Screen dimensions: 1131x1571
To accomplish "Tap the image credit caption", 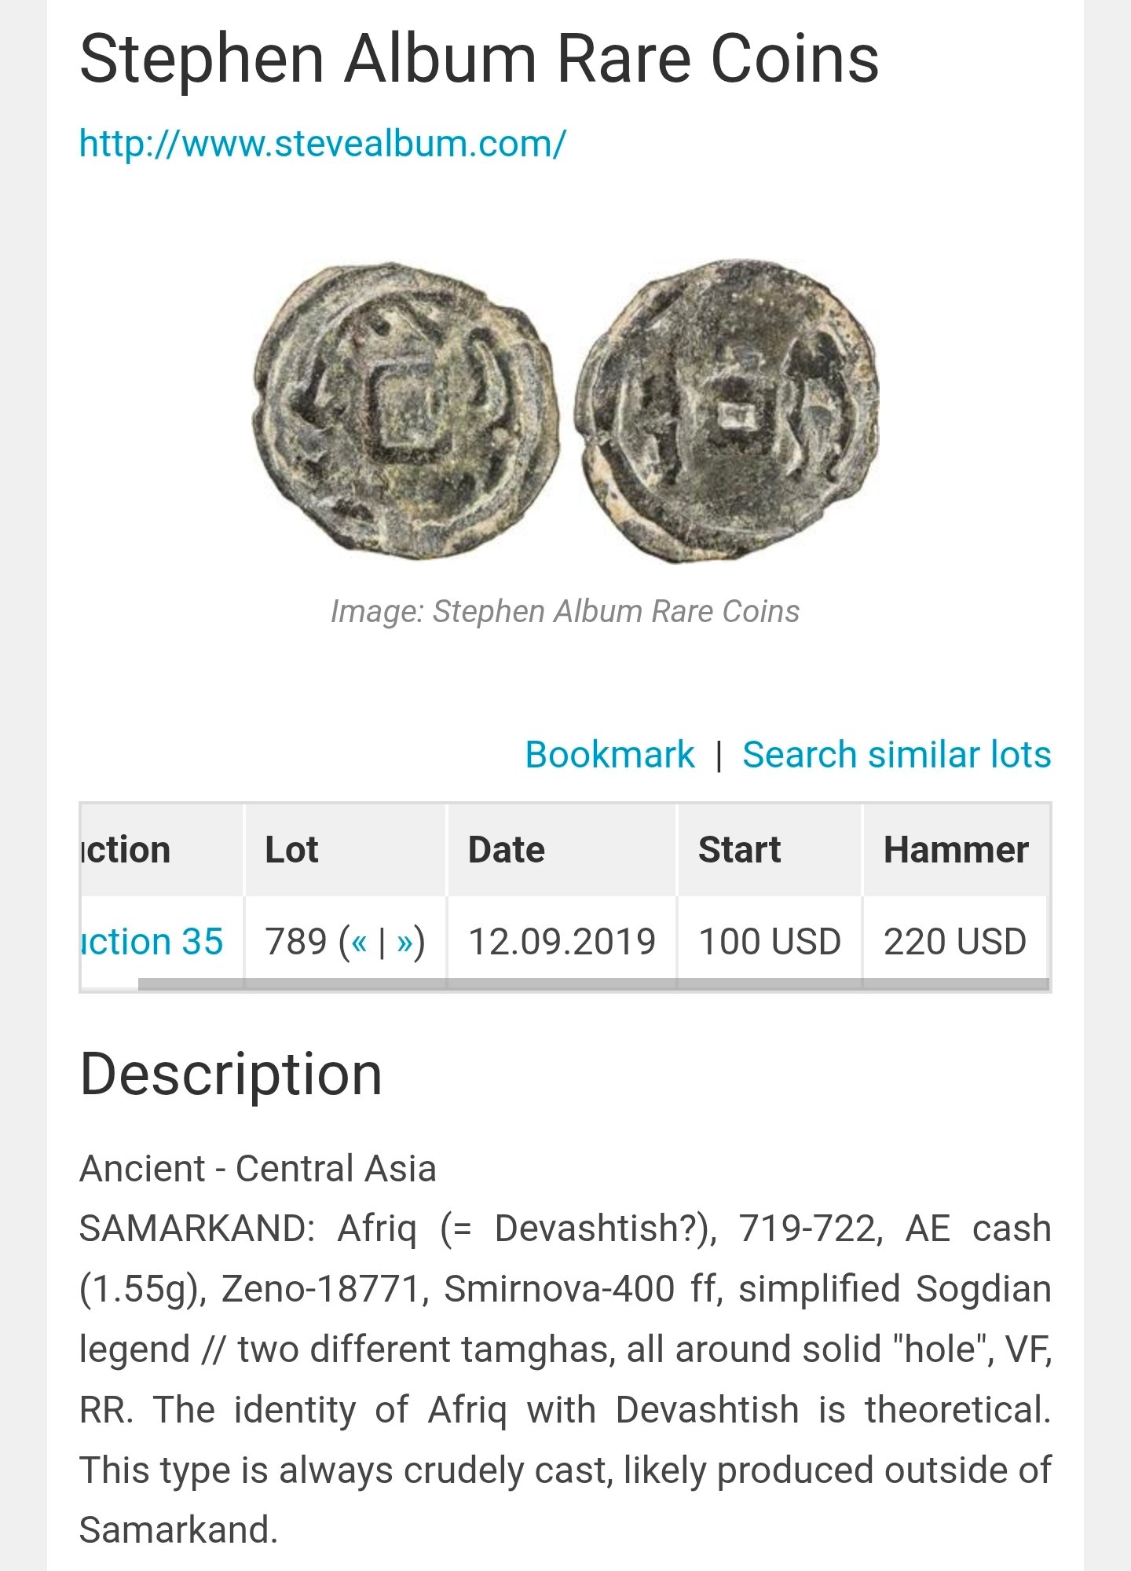I will pos(565,611).
